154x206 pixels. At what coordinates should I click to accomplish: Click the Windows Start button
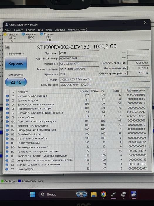(33, 195)
